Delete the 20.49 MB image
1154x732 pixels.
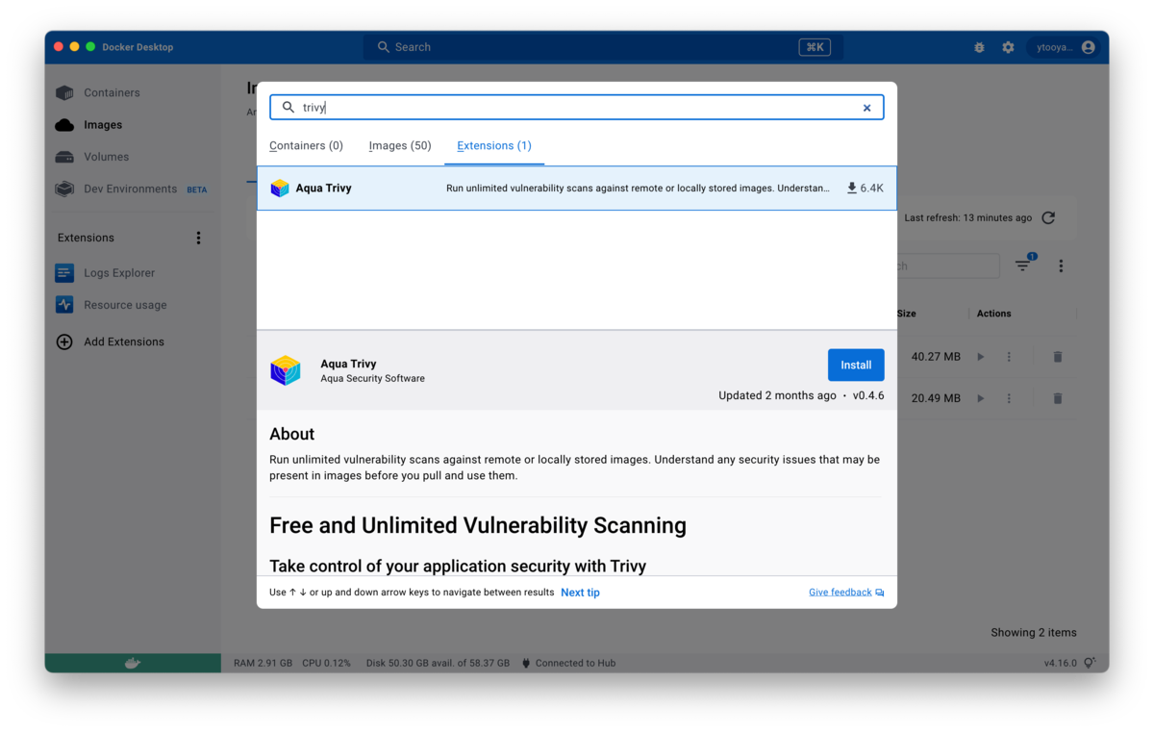click(1058, 398)
